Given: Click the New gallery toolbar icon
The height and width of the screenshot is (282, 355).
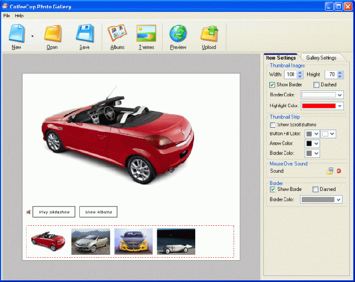Looking at the screenshot, I should 17,34.
